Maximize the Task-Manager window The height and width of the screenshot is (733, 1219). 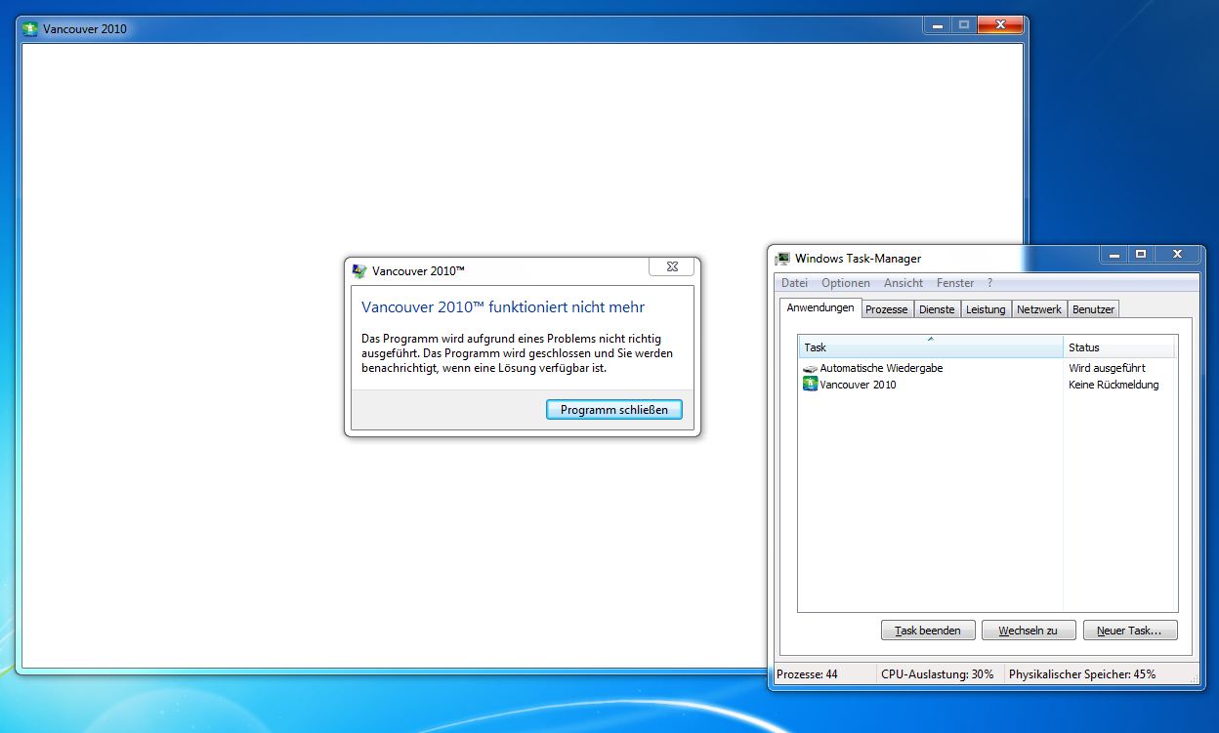click(1140, 255)
